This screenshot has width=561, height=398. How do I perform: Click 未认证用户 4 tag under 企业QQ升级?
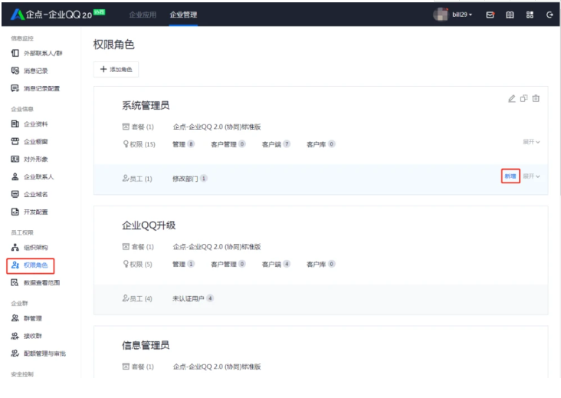coord(193,298)
